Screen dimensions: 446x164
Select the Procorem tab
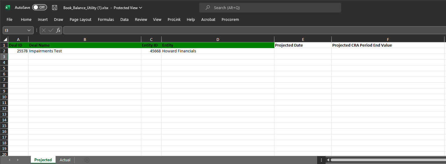click(230, 19)
